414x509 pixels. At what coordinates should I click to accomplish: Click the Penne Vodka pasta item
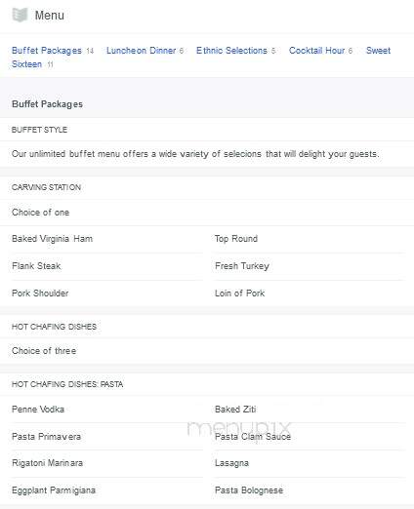(38, 410)
